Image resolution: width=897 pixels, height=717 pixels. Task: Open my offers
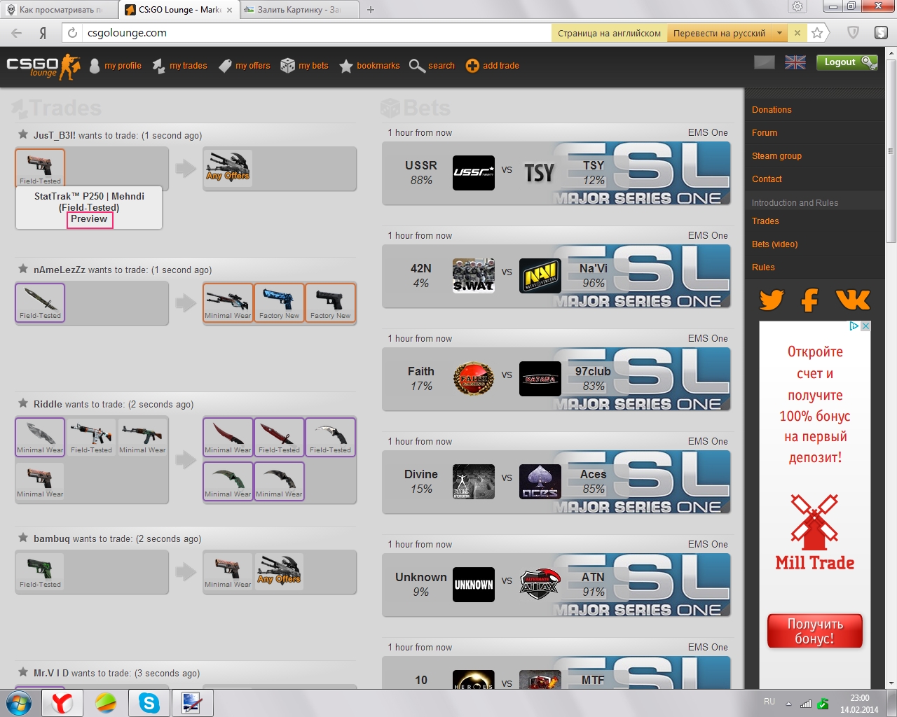point(244,66)
